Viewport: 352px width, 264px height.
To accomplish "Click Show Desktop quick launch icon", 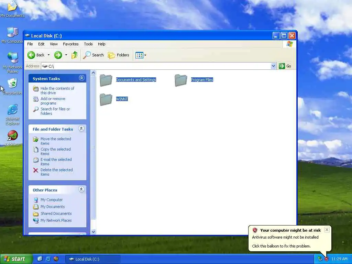I will [40, 259].
